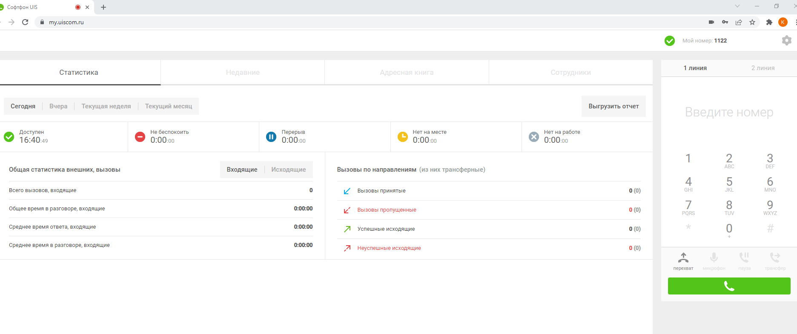This screenshot has height=334, width=797.
Task: Reload the browser page
Action: point(25,22)
